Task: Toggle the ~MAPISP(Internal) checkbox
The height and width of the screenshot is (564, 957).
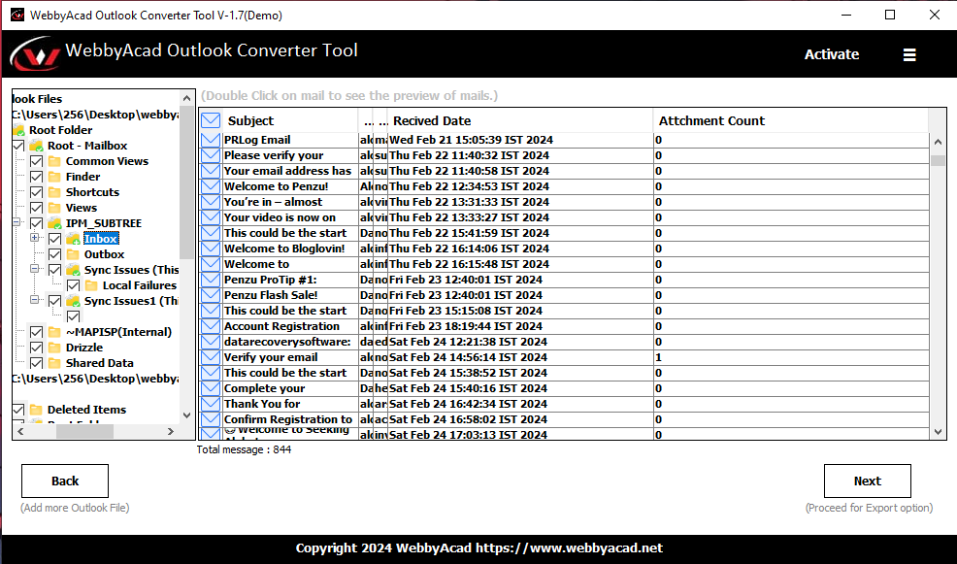Action: [37, 332]
